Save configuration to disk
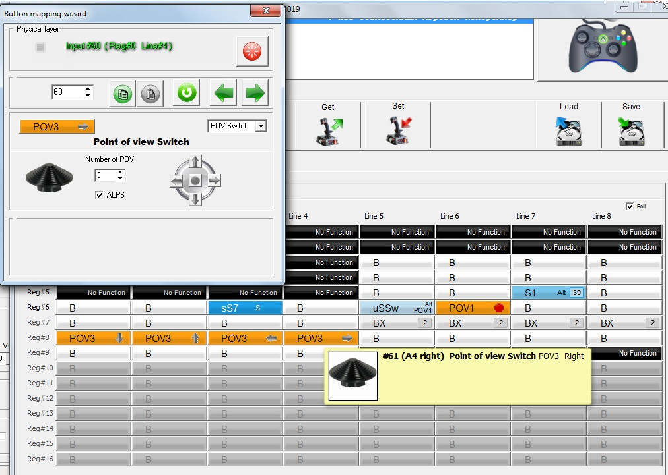The width and height of the screenshot is (668, 475). click(631, 126)
